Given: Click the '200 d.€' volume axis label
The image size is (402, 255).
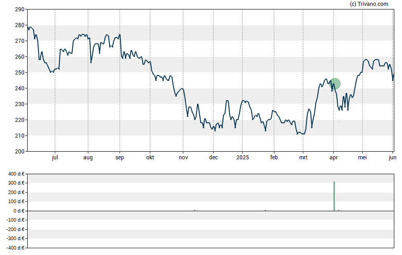Looking at the screenshot, I should coord(16,192).
